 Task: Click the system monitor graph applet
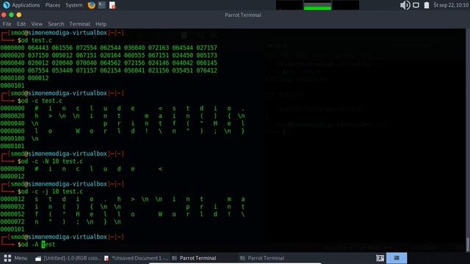pos(317,5)
